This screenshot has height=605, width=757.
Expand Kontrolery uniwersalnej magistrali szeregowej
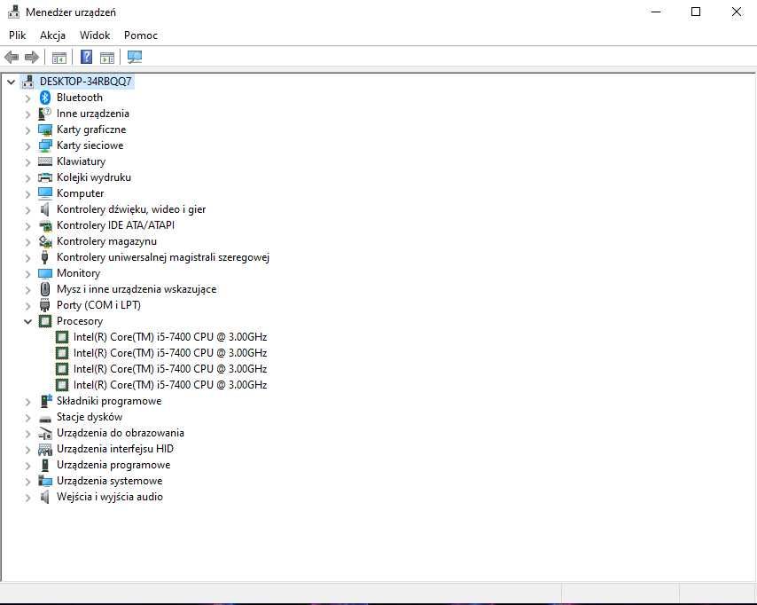pos(28,257)
